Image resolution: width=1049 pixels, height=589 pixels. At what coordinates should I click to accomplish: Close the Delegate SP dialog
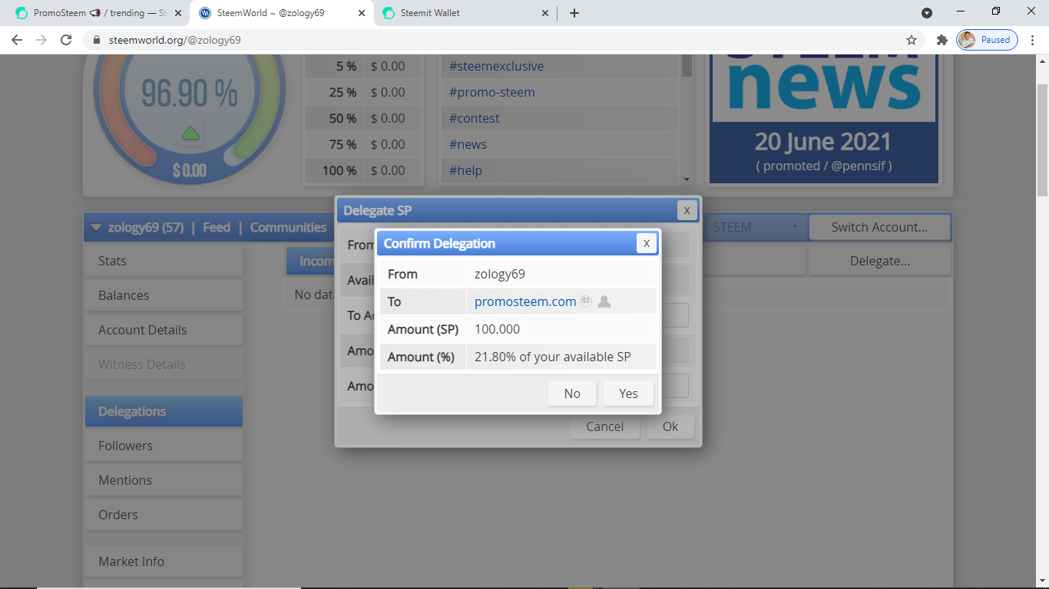(x=687, y=210)
